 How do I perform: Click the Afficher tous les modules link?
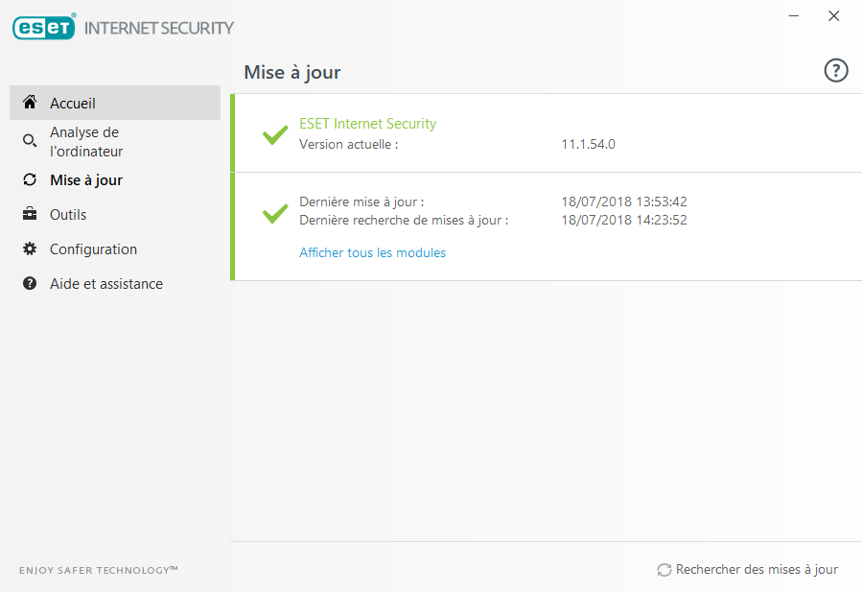tap(372, 253)
